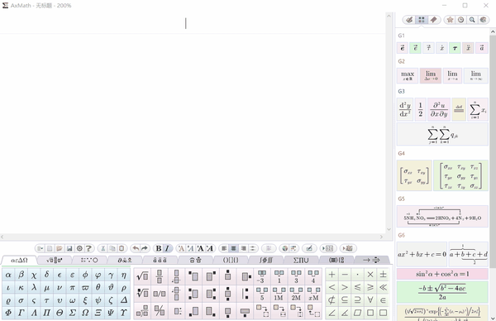Click the help question mark icon
The image size is (496, 321).
tap(89, 248)
